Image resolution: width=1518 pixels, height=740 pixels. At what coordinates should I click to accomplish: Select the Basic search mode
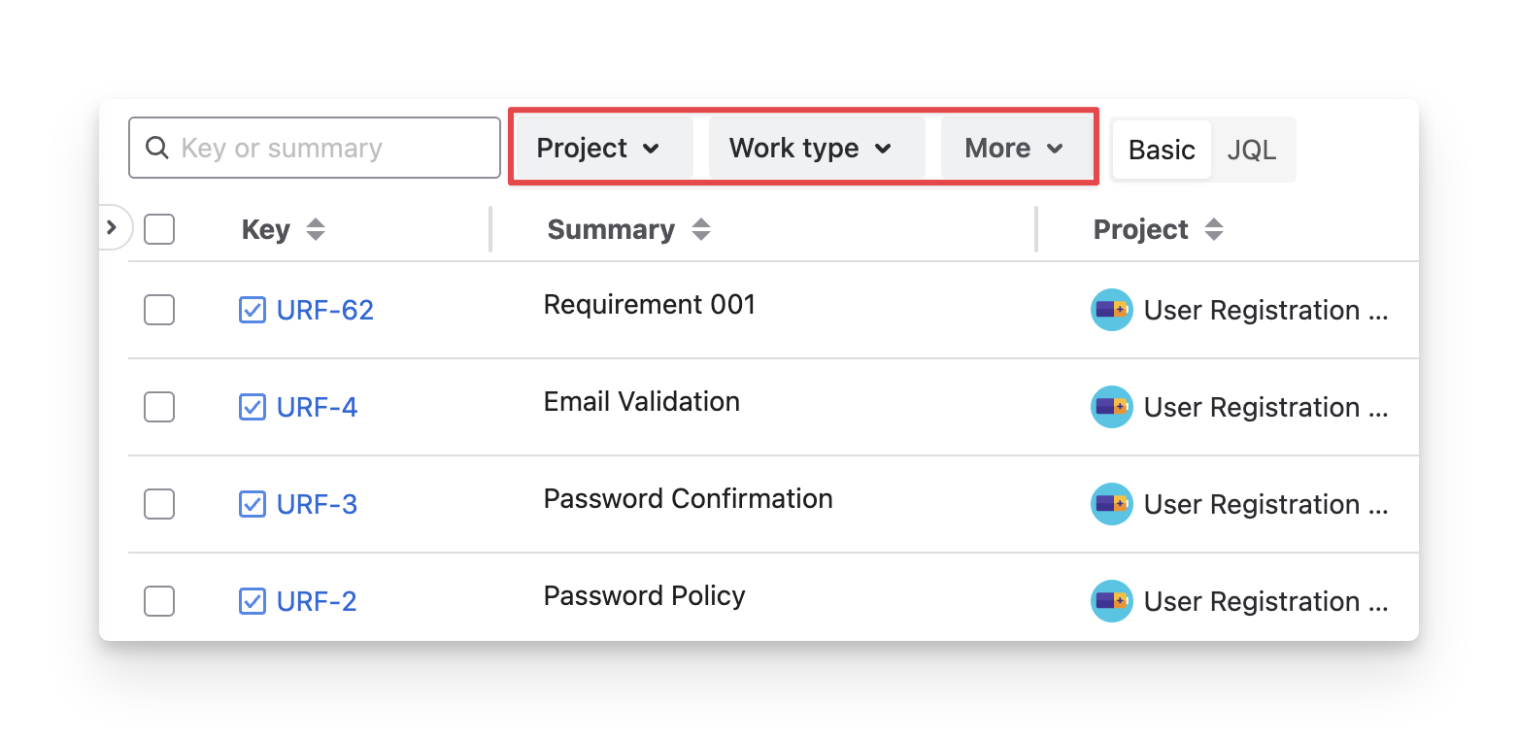1162,151
